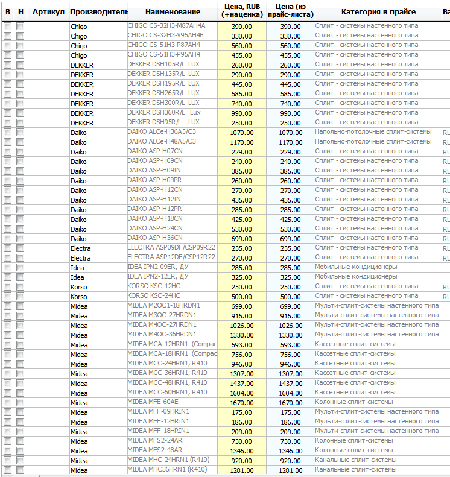The height and width of the screenshot is (477, 450).
Task: Select MIDEA MCA-12HRN1 name cell
Action: (173, 345)
